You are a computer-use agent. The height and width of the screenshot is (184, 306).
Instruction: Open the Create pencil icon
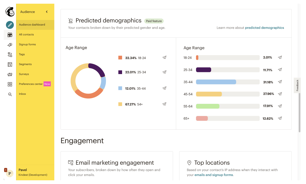(10, 25)
